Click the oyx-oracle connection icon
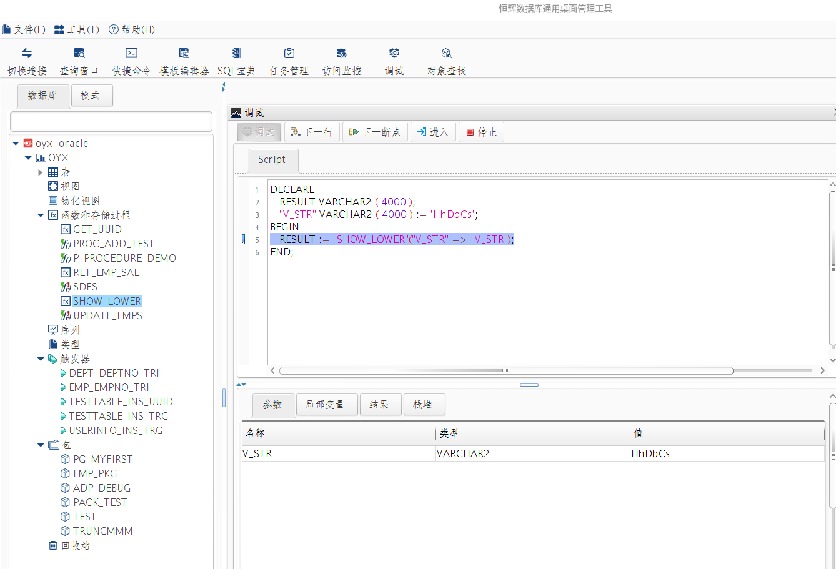 pos(27,143)
